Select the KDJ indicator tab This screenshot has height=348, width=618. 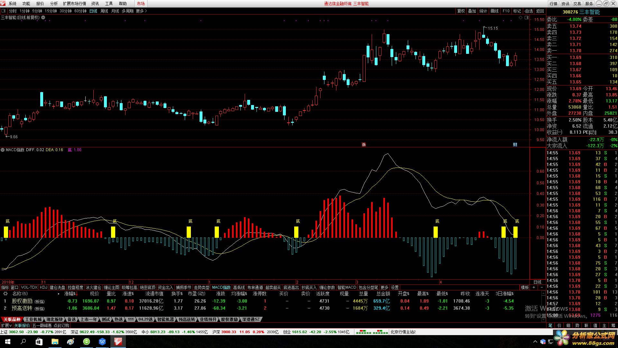point(43,287)
